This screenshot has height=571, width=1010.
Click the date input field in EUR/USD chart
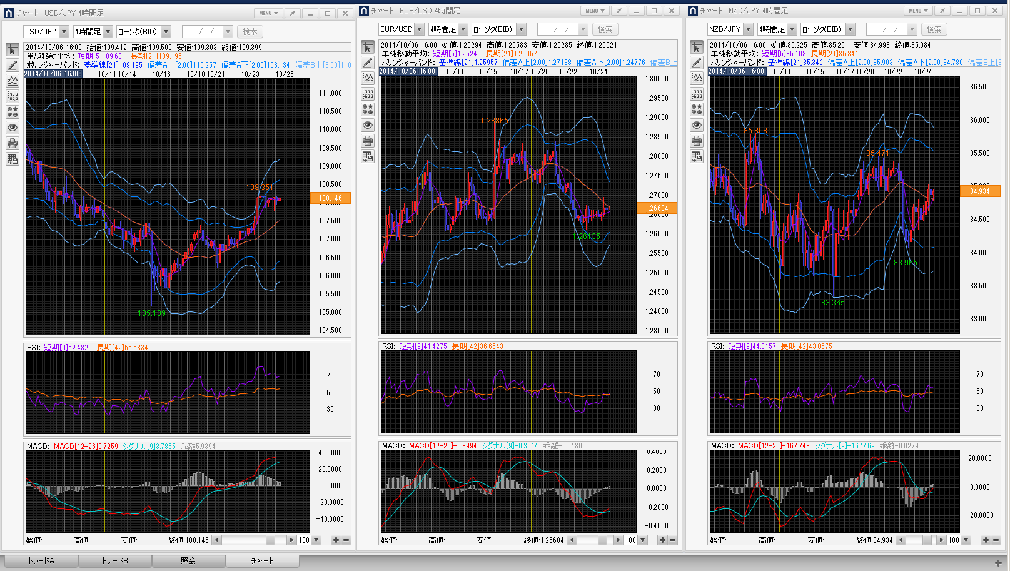557,29
